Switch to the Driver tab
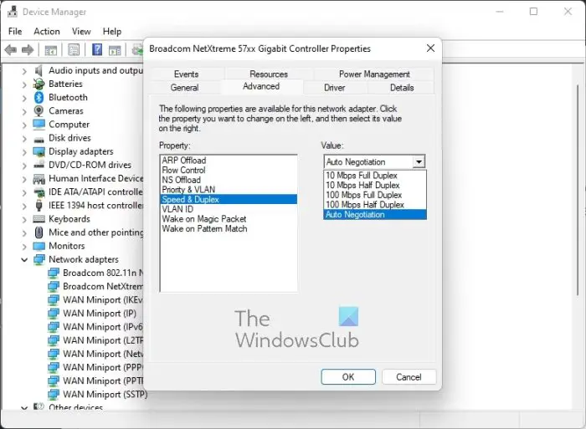This screenshot has height=429, width=586. (334, 87)
